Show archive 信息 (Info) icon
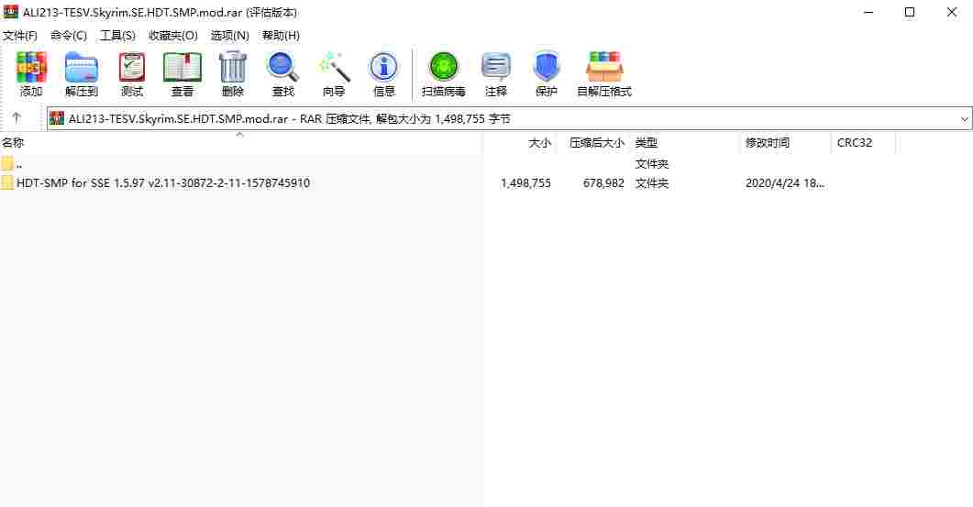The width and height of the screenshot is (973, 507). coord(383,67)
